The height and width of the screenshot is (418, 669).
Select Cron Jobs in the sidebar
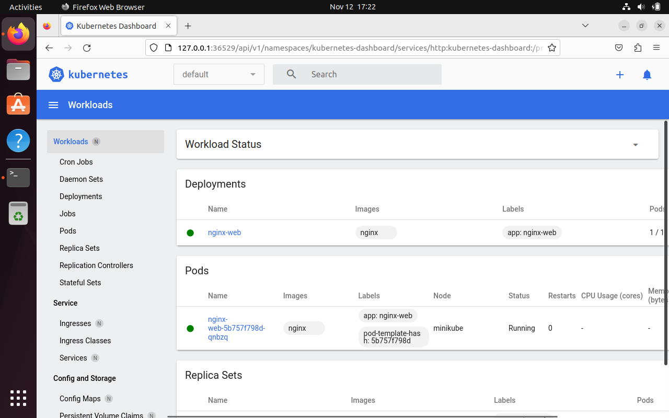coord(76,162)
